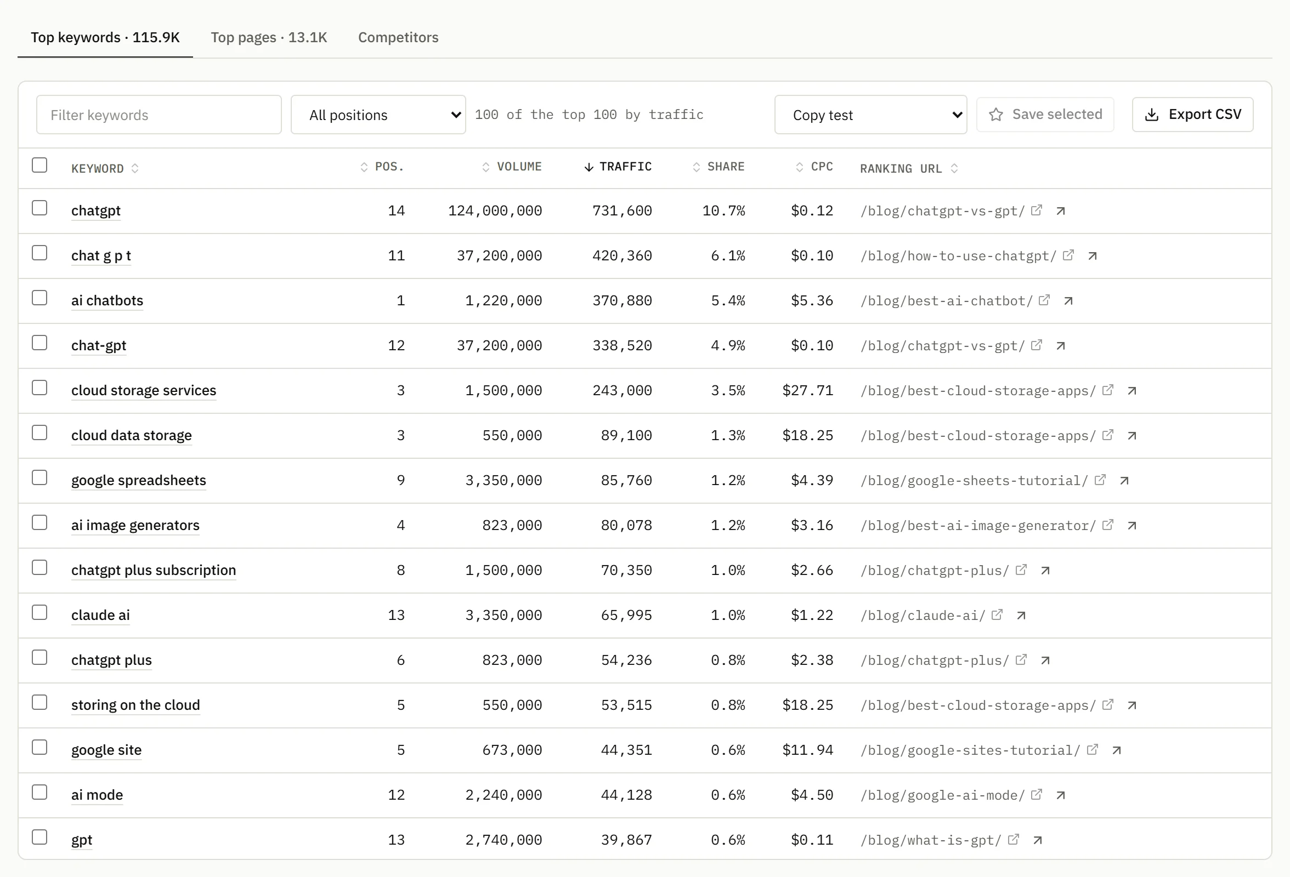
Task: Select the gpt row checkbox
Action: [x=39, y=837]
